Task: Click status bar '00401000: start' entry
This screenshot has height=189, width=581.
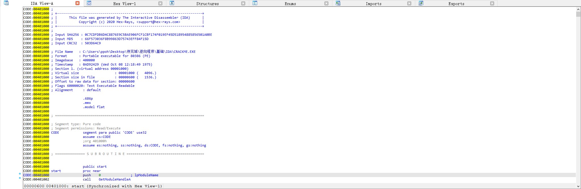Action: click(x=65, y=186)
